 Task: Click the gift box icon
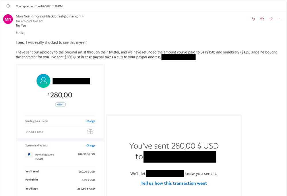[90, 132]
